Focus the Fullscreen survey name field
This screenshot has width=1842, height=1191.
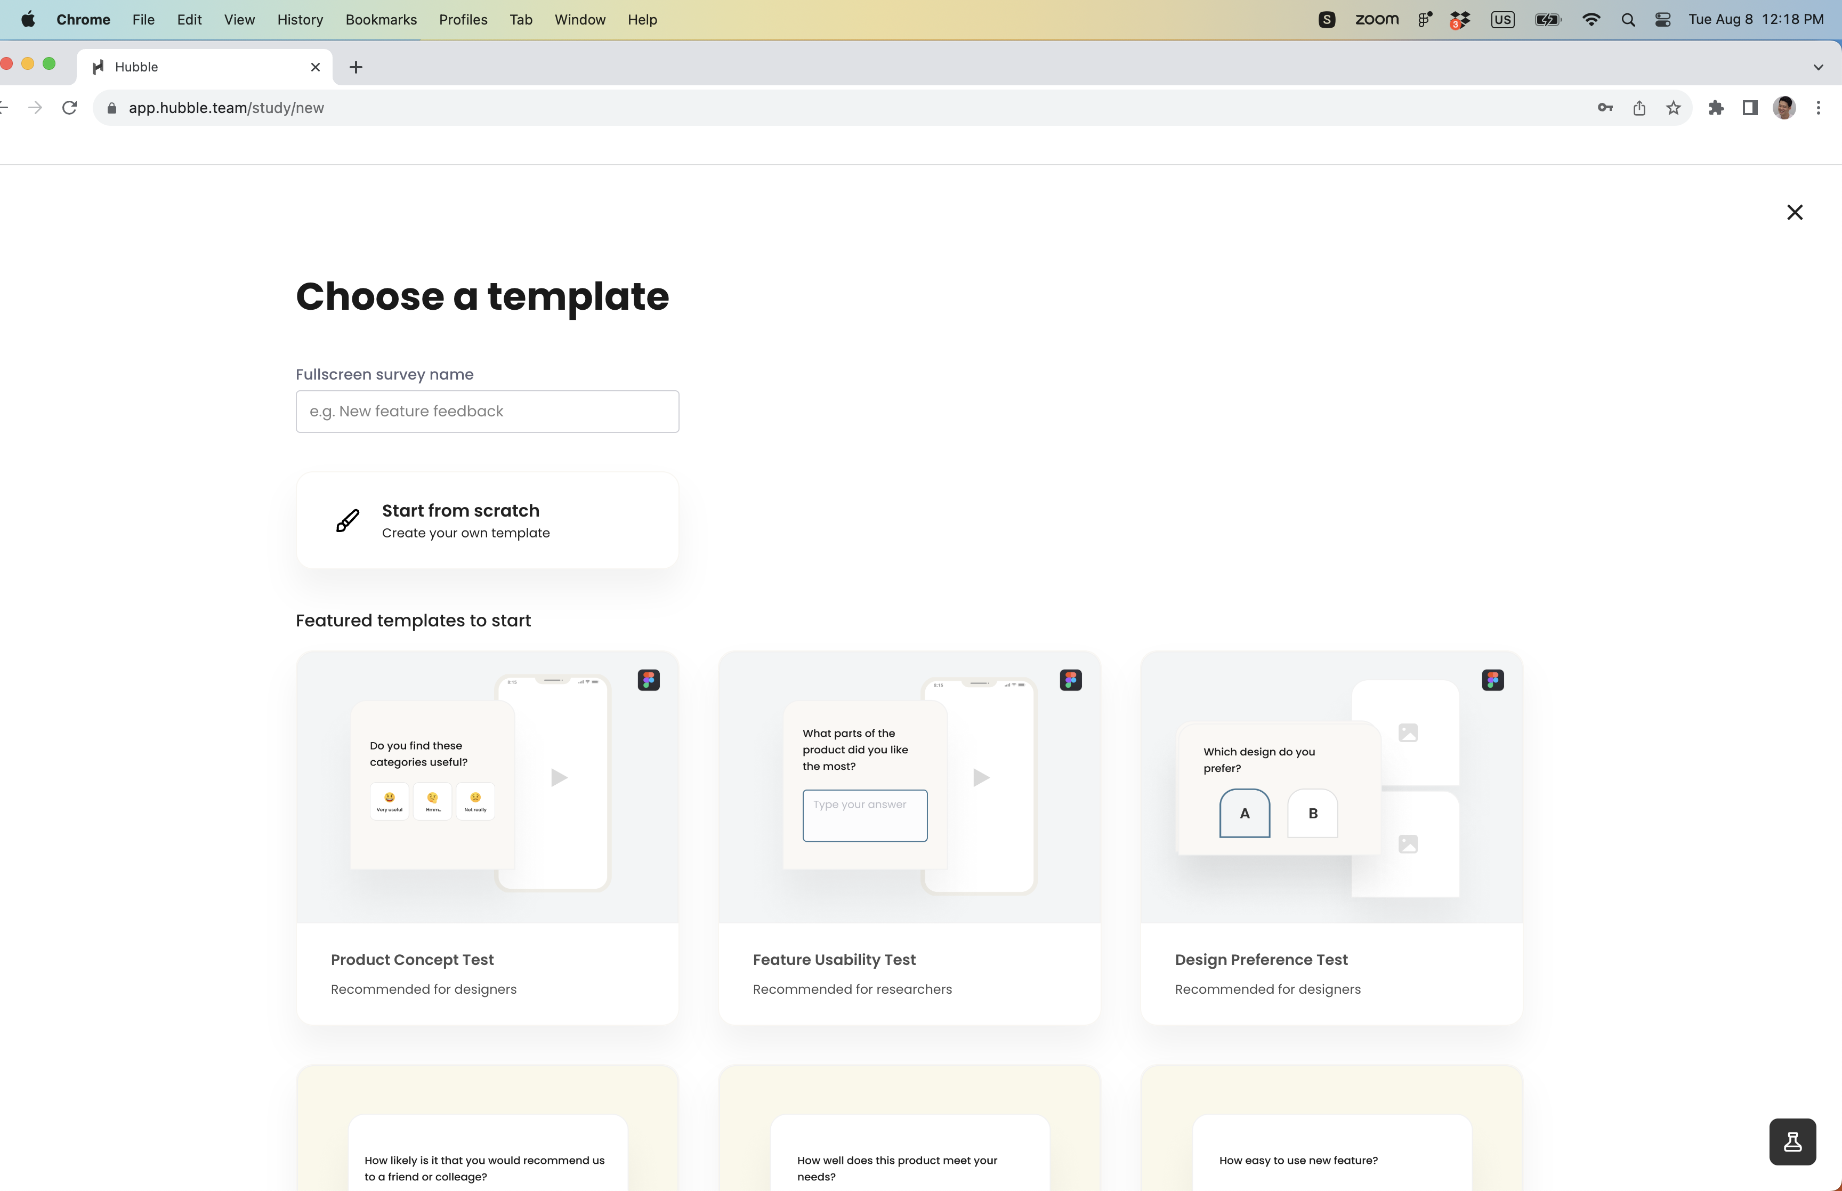click(x=487, y=412)
